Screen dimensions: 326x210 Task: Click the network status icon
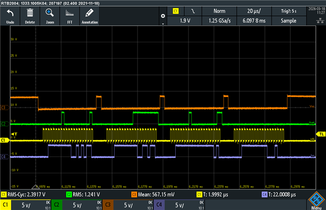pos(320,20)
